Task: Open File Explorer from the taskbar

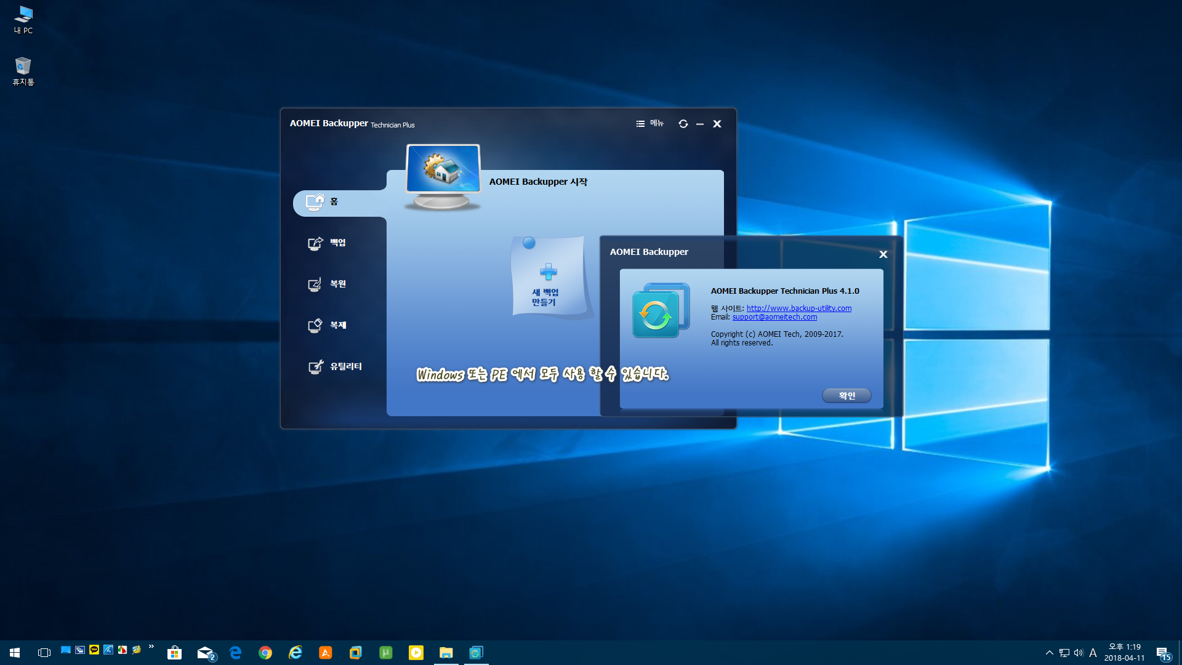Action: click(x=446, y=653)
